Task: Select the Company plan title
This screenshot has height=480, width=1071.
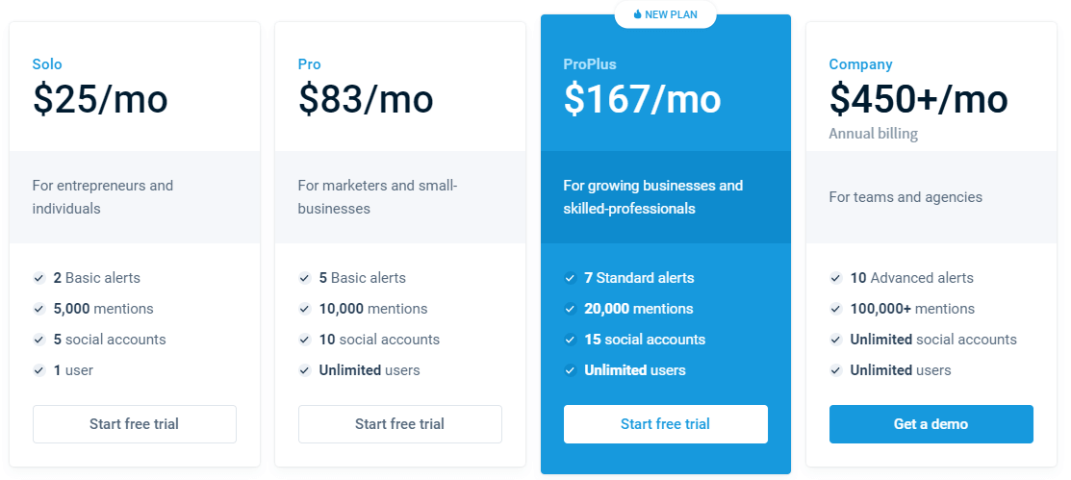Action: [860, 64]
